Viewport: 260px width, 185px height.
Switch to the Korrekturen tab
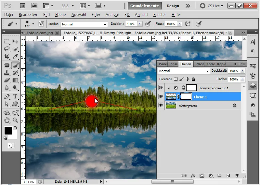(210, 64)
